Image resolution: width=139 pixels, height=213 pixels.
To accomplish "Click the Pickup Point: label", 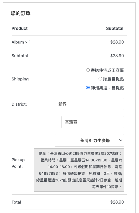I will [18, 163].
